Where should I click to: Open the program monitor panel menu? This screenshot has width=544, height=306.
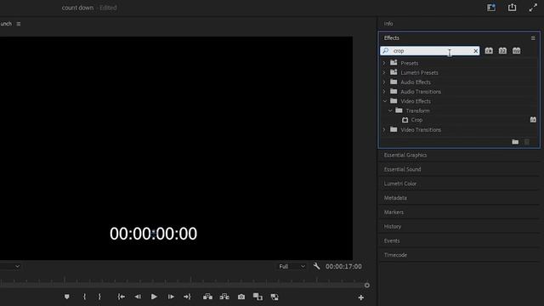pyautogui.click(x=19, y=24)
